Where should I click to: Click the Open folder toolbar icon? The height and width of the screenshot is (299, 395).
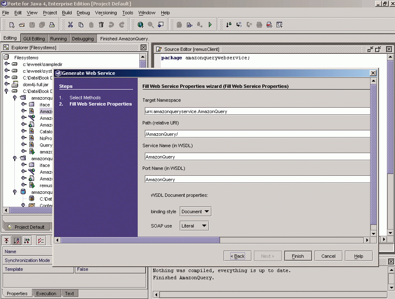tap(22, 25)
